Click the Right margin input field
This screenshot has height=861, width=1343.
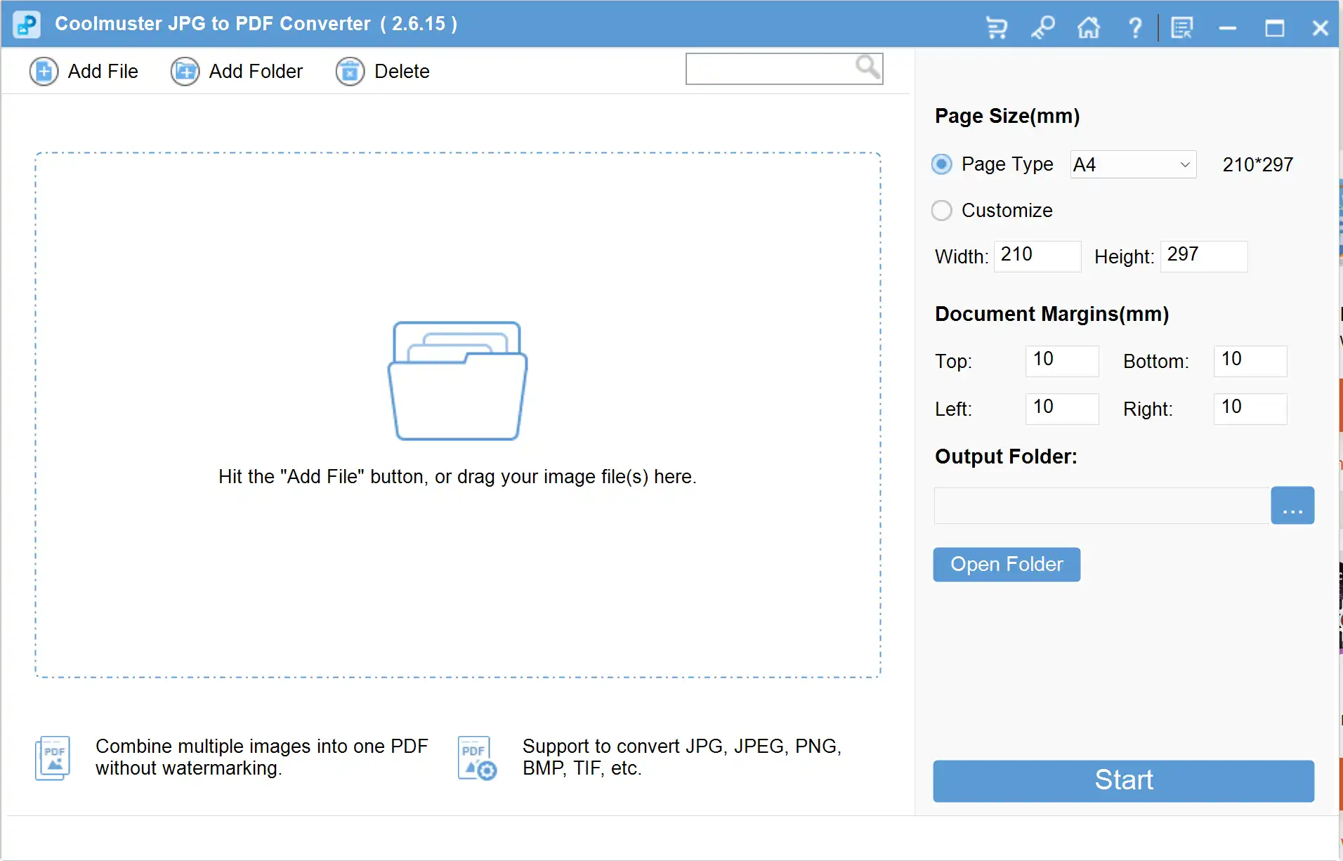pos(1250,409)
